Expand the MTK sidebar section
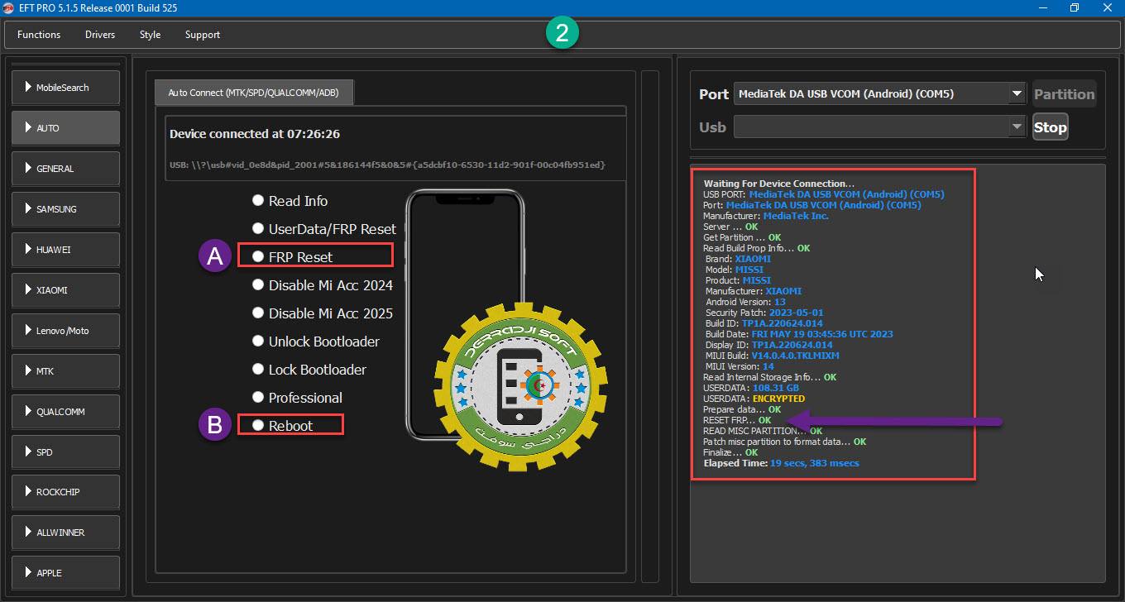The height and width of the screenshot is (602, 1125). coord(66,370)
